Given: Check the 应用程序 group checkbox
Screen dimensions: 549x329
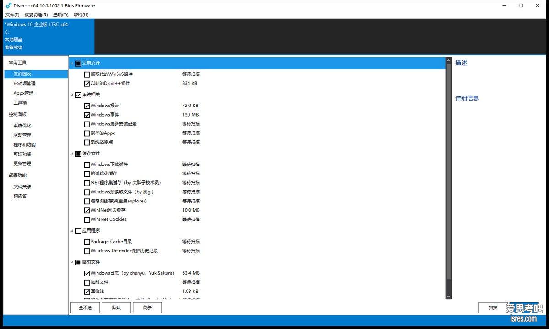Looking at the screenshot, I should click(x=78, y=231).
